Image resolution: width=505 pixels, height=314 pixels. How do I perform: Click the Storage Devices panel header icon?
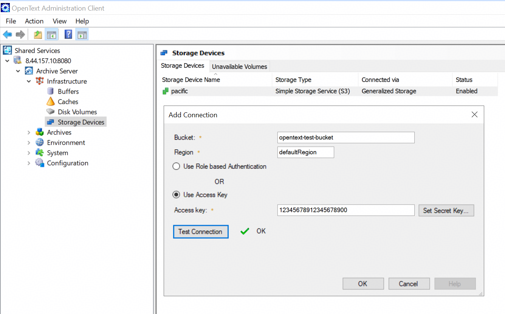(x=164, y=53)
